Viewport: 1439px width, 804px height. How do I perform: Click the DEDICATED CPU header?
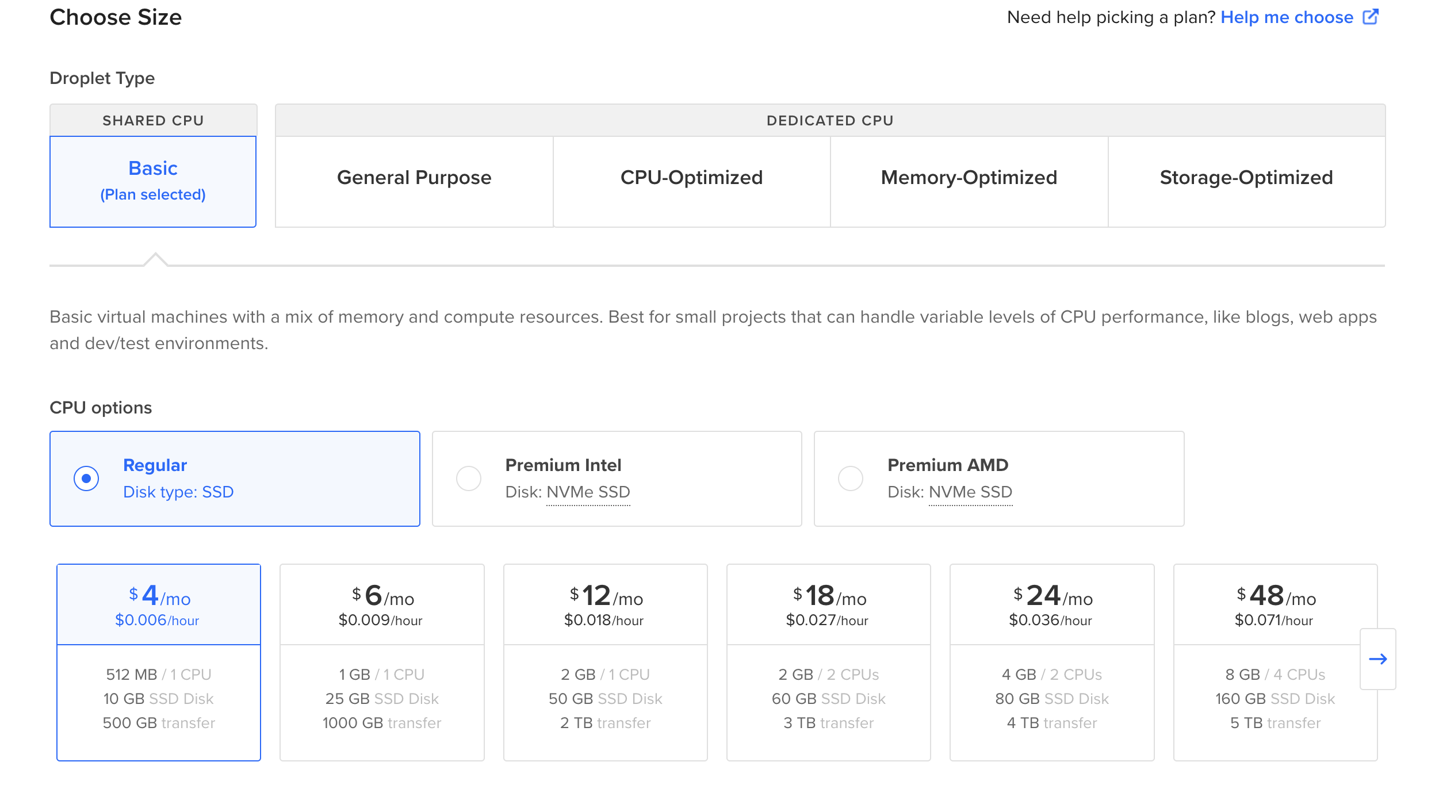click(831, 120)
